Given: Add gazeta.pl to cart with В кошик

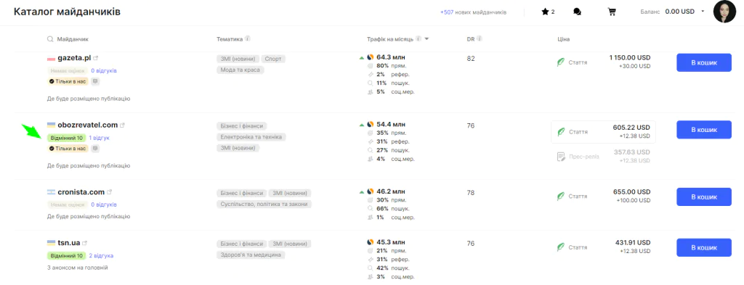Looking at the screenshot, I should click(x=703, y=62).
